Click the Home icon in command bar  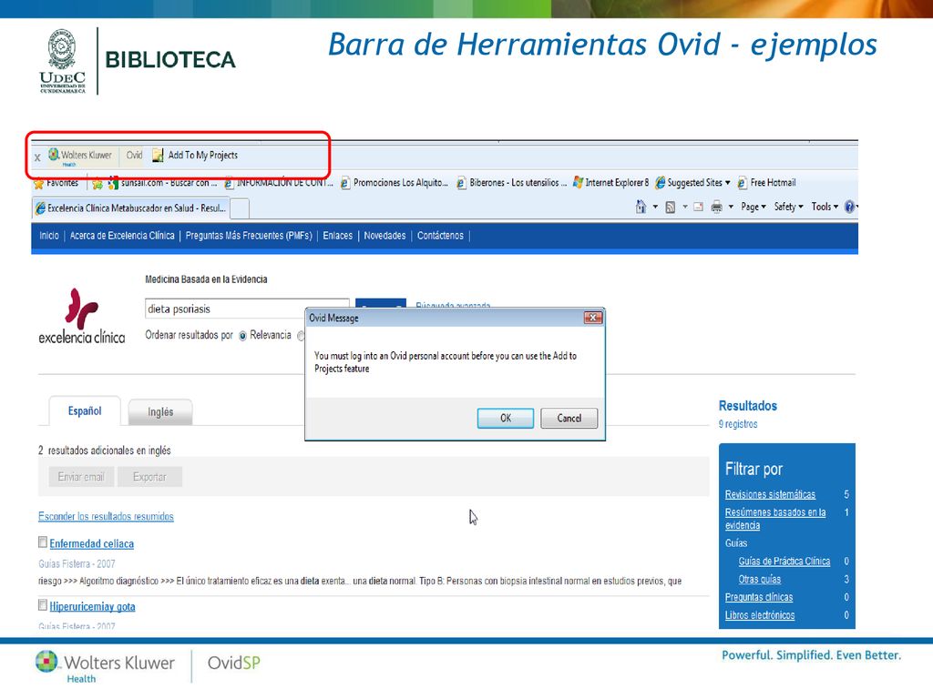[x=641, y=207]
